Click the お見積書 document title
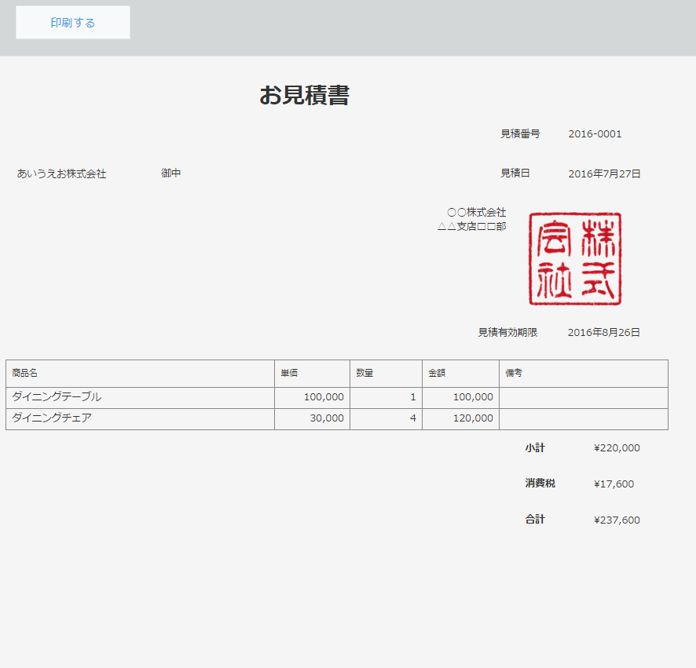The height and width of the screenshot is (668, 696). [x=304, y=96]
